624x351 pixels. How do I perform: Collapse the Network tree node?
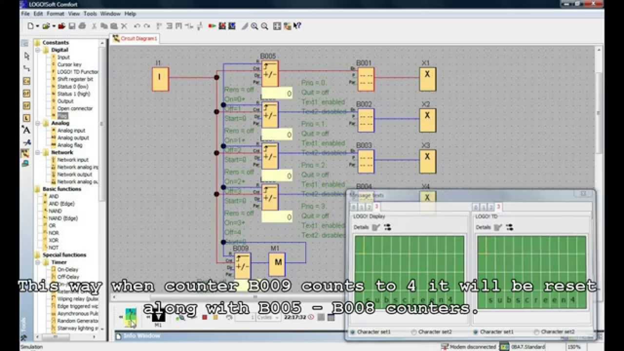38,152
